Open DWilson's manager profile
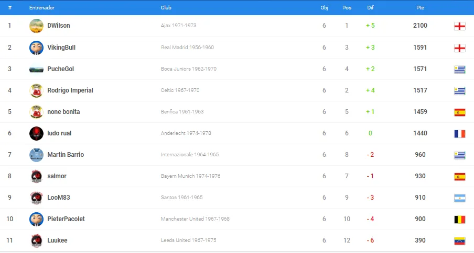 click(59, 26)
